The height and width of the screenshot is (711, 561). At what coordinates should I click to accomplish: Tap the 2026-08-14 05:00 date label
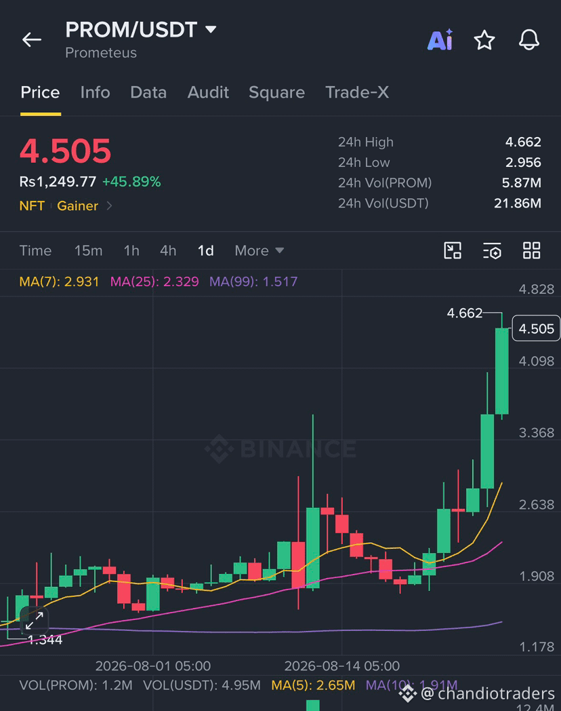click(342, 666)
